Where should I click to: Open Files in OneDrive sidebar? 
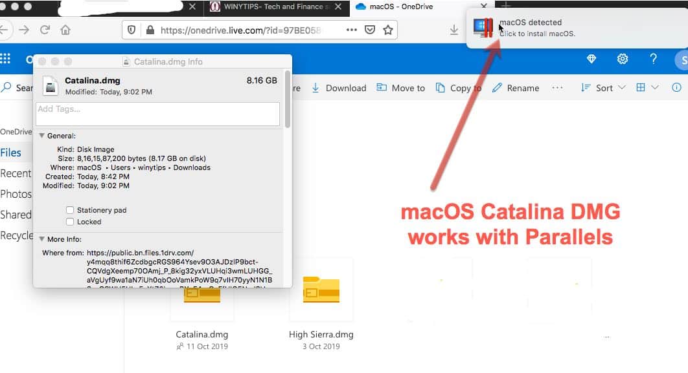point(10,153)
